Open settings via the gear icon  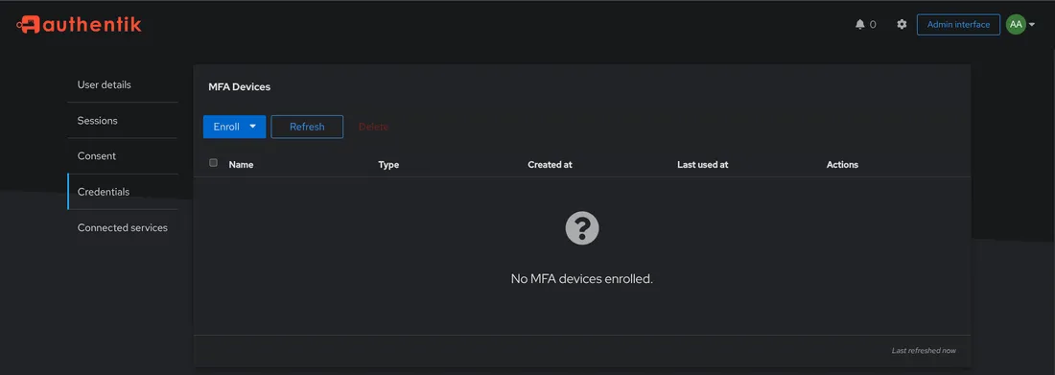902,24
